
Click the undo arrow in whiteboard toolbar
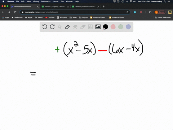tap(45, 27)
